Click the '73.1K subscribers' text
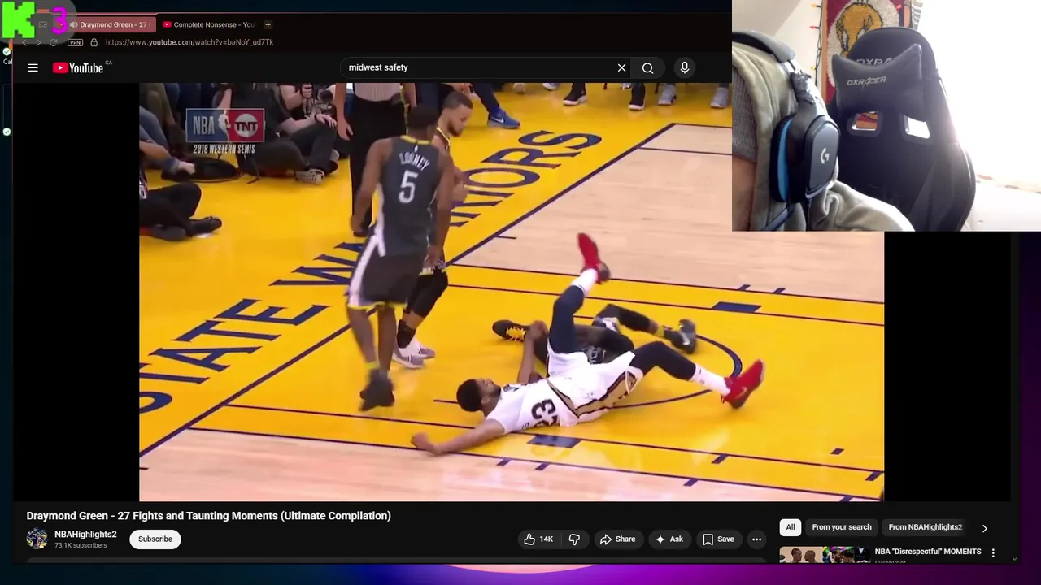This screenshot has width=1041, height=585. coord(81,546)
